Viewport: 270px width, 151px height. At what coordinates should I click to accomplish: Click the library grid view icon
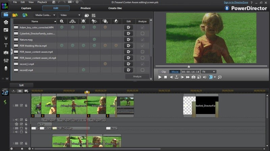click(x=93, y=15)
